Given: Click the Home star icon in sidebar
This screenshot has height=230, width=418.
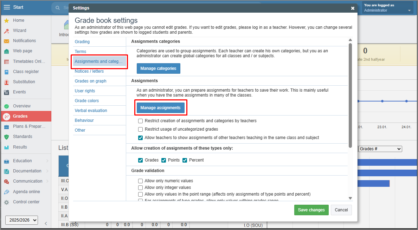Looking at the screenshot, I should tap(6, 21).
